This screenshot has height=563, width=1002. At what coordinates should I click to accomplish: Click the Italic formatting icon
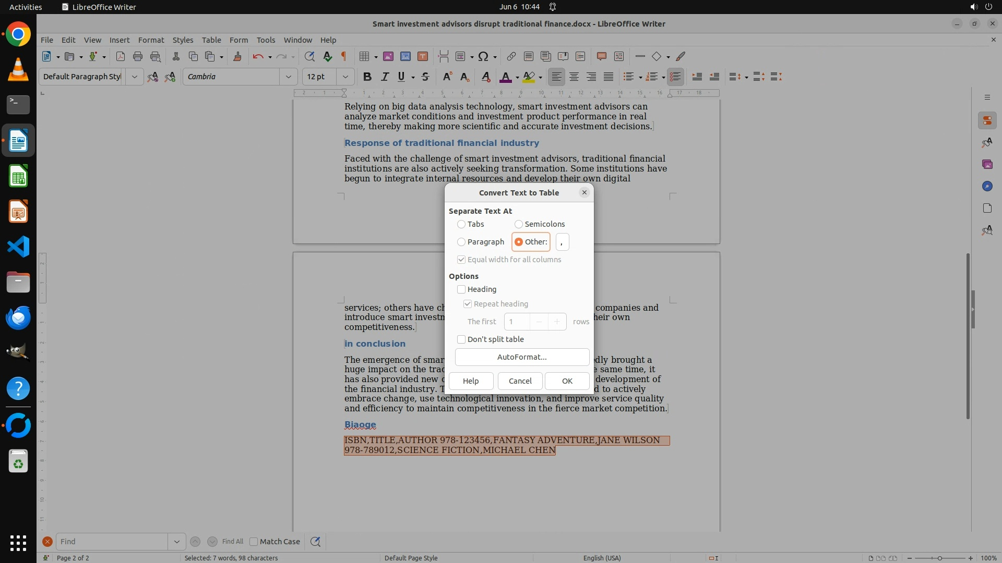point(385,77)
